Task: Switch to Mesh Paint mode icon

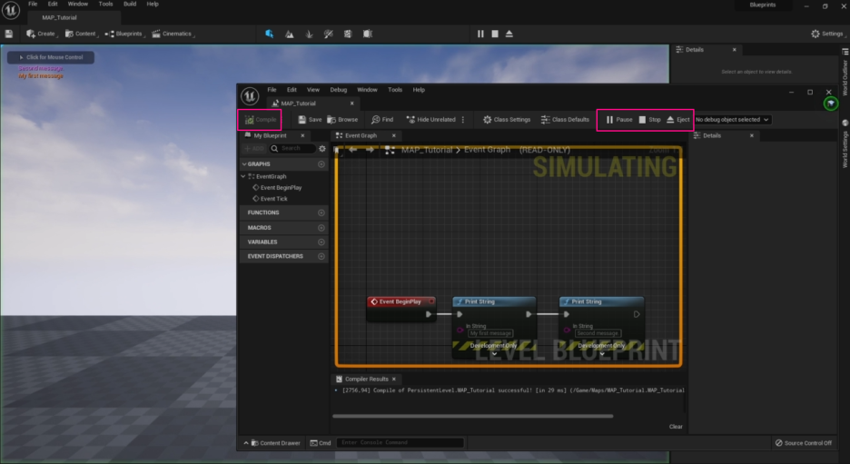Action: [329, 34]
